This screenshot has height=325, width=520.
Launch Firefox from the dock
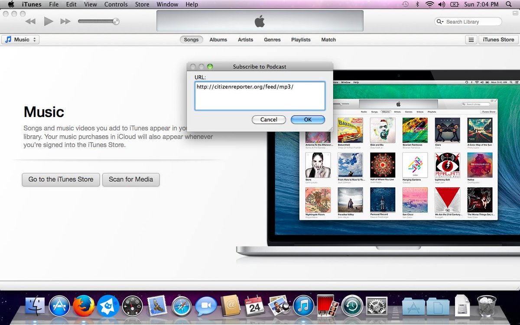click(x=84, y=307)
